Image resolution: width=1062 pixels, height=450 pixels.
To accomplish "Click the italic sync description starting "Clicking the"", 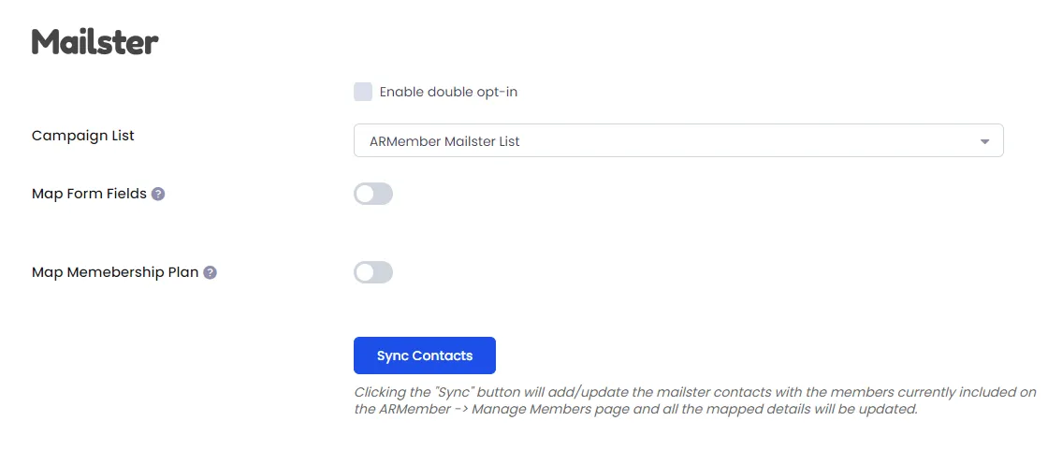I will tap(695, 400).
